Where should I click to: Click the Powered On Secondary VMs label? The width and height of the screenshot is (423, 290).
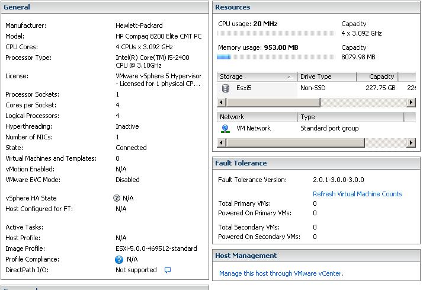click(259, 237)
